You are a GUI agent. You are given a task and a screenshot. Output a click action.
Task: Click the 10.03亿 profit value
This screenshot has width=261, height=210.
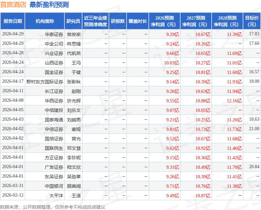(171, 63)
